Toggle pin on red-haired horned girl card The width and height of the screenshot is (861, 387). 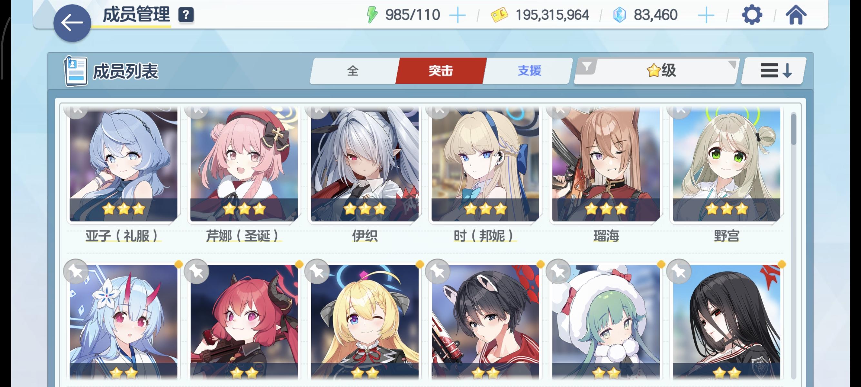click(x=196, y=271)
